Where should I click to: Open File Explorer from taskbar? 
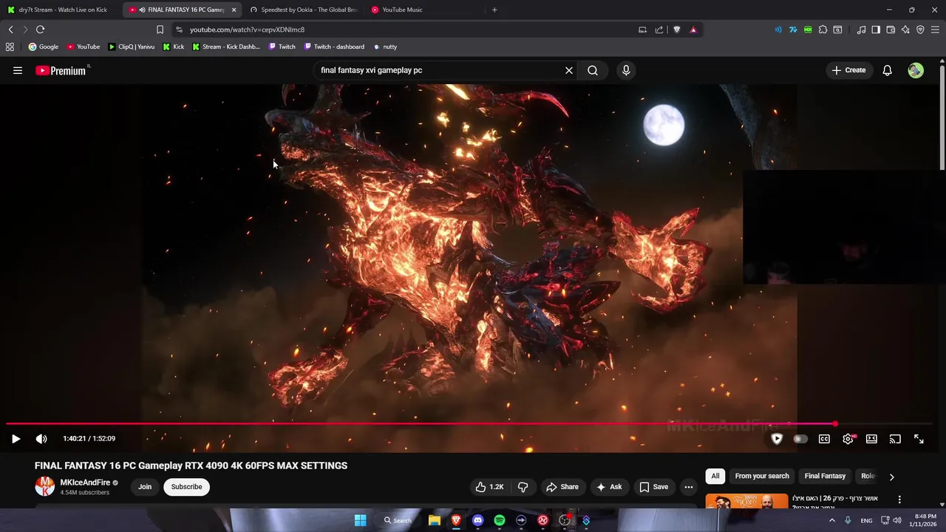pos(435,520)
